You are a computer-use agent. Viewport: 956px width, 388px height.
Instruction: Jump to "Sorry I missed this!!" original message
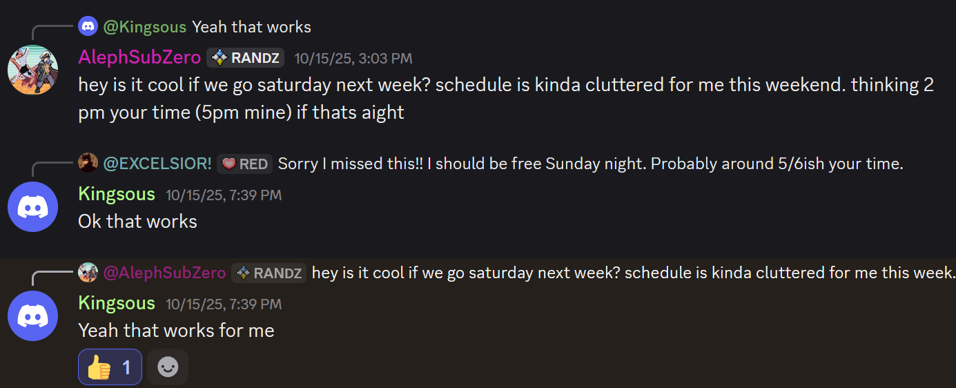tap(590, 164)
